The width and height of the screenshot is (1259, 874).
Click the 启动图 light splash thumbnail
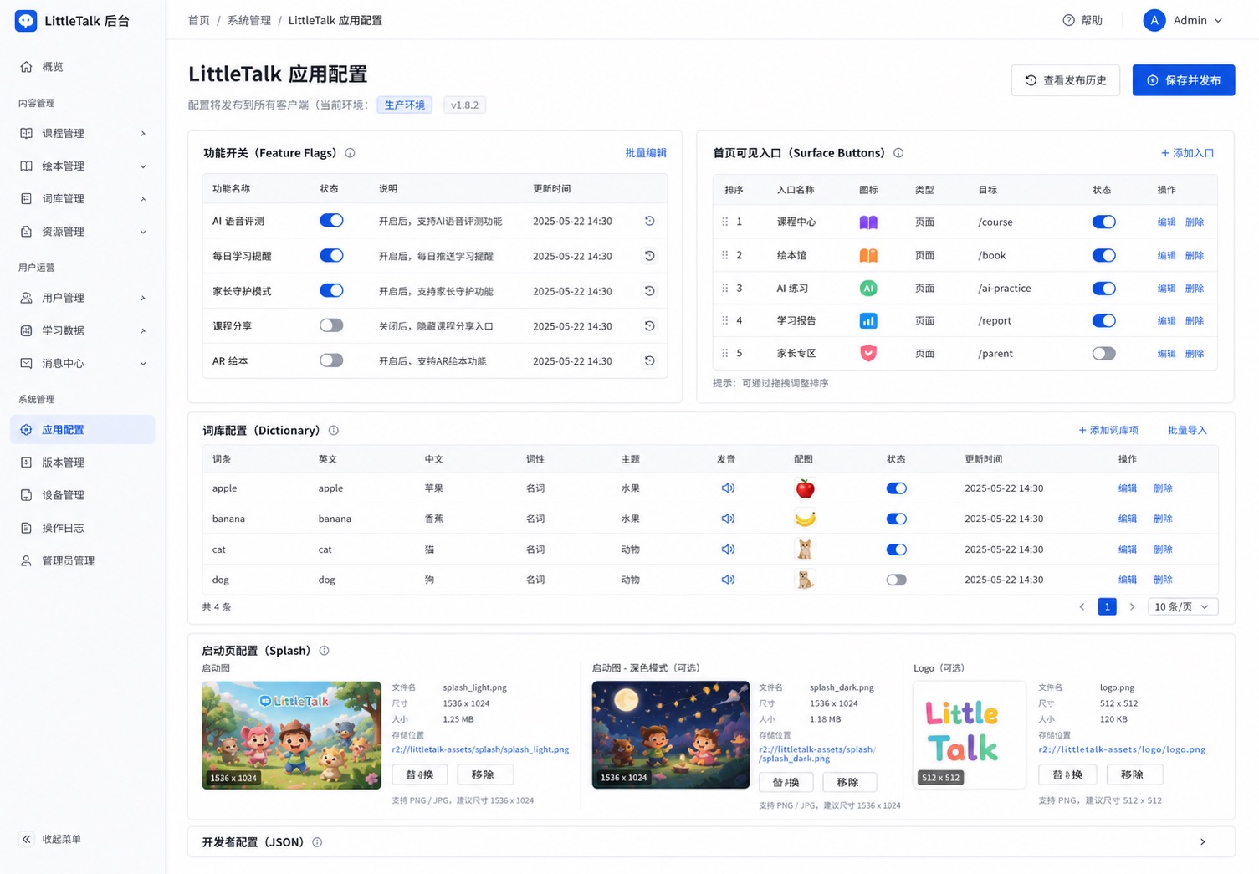291,735
